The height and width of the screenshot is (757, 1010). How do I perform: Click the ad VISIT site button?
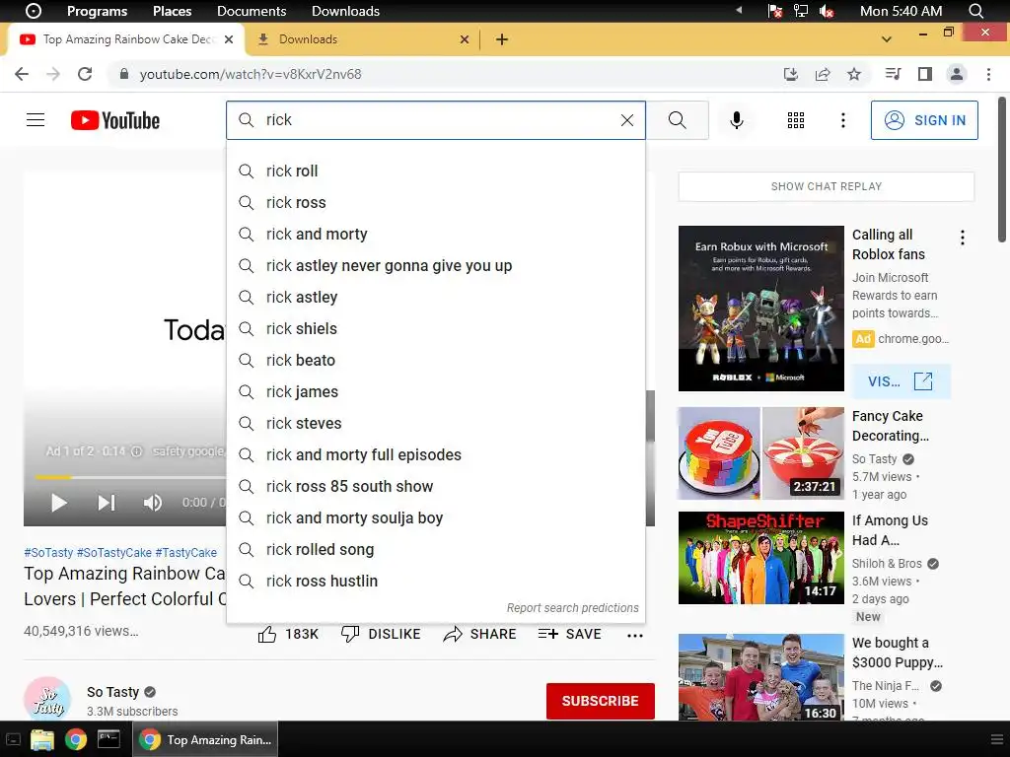tap(901, 381)
